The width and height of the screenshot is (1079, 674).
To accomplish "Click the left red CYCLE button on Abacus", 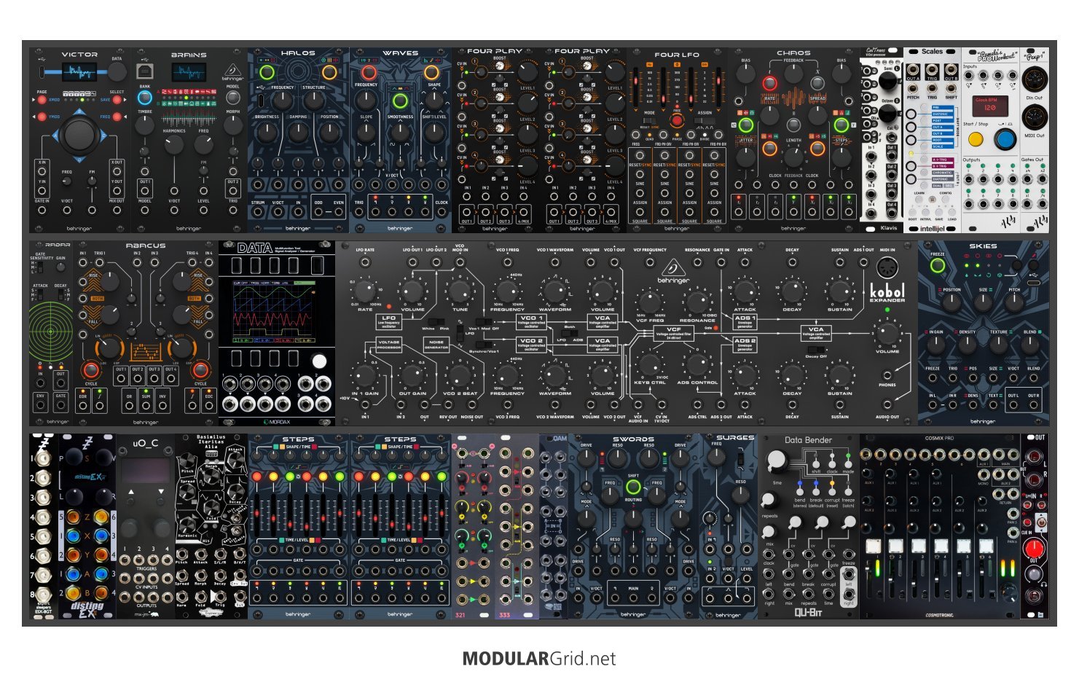I will [x=91, y=370].
